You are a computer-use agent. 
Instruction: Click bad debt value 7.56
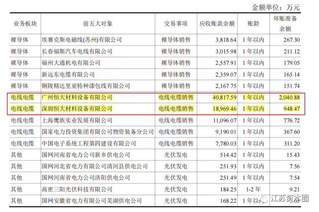click(x=294, y=166)
